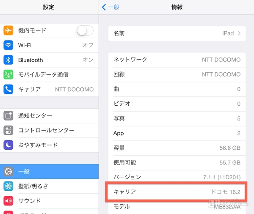Tap the control center icon
254x214 pixels.
click(x=8, y=130)
